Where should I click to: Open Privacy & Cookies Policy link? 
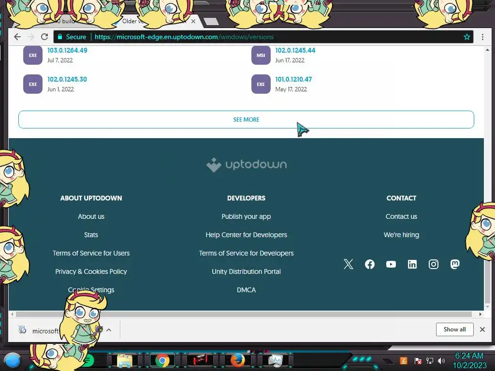91,271
